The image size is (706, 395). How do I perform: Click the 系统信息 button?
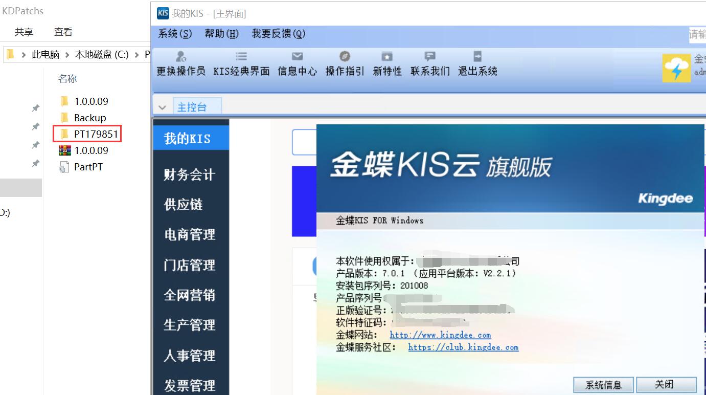(x=603, y=385)
